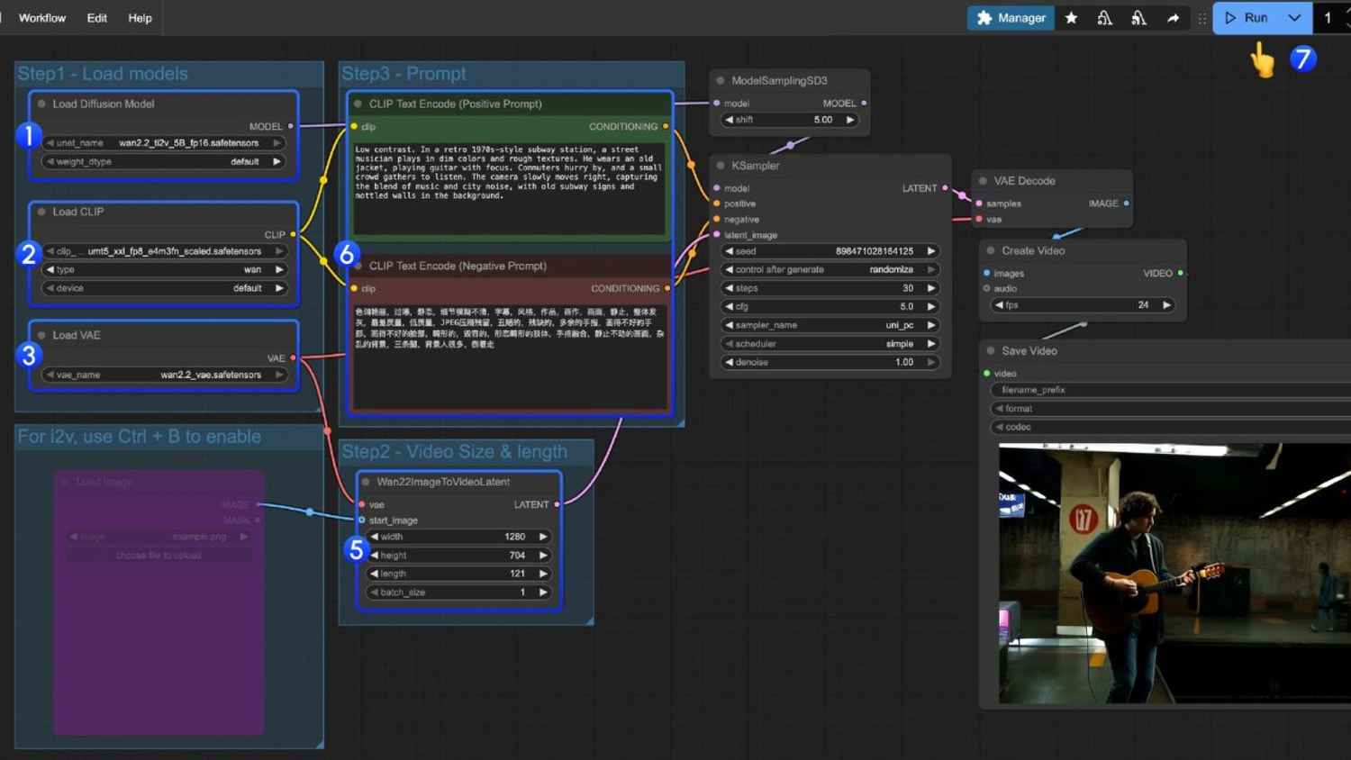Screen dimensions: 1351x760
Task: Click the left arrow on the steps field
Action: pyautogui.click(x=729, y=288)
